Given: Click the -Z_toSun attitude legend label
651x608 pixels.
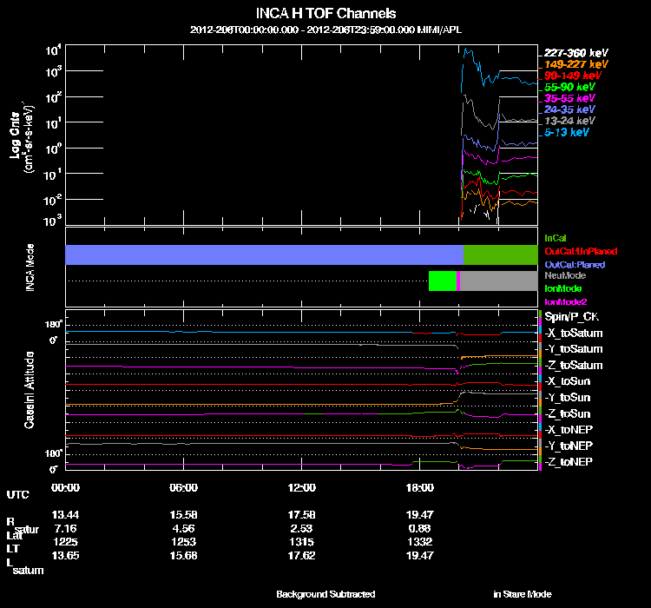Looking at the screenshot, I should click(570, 413).
